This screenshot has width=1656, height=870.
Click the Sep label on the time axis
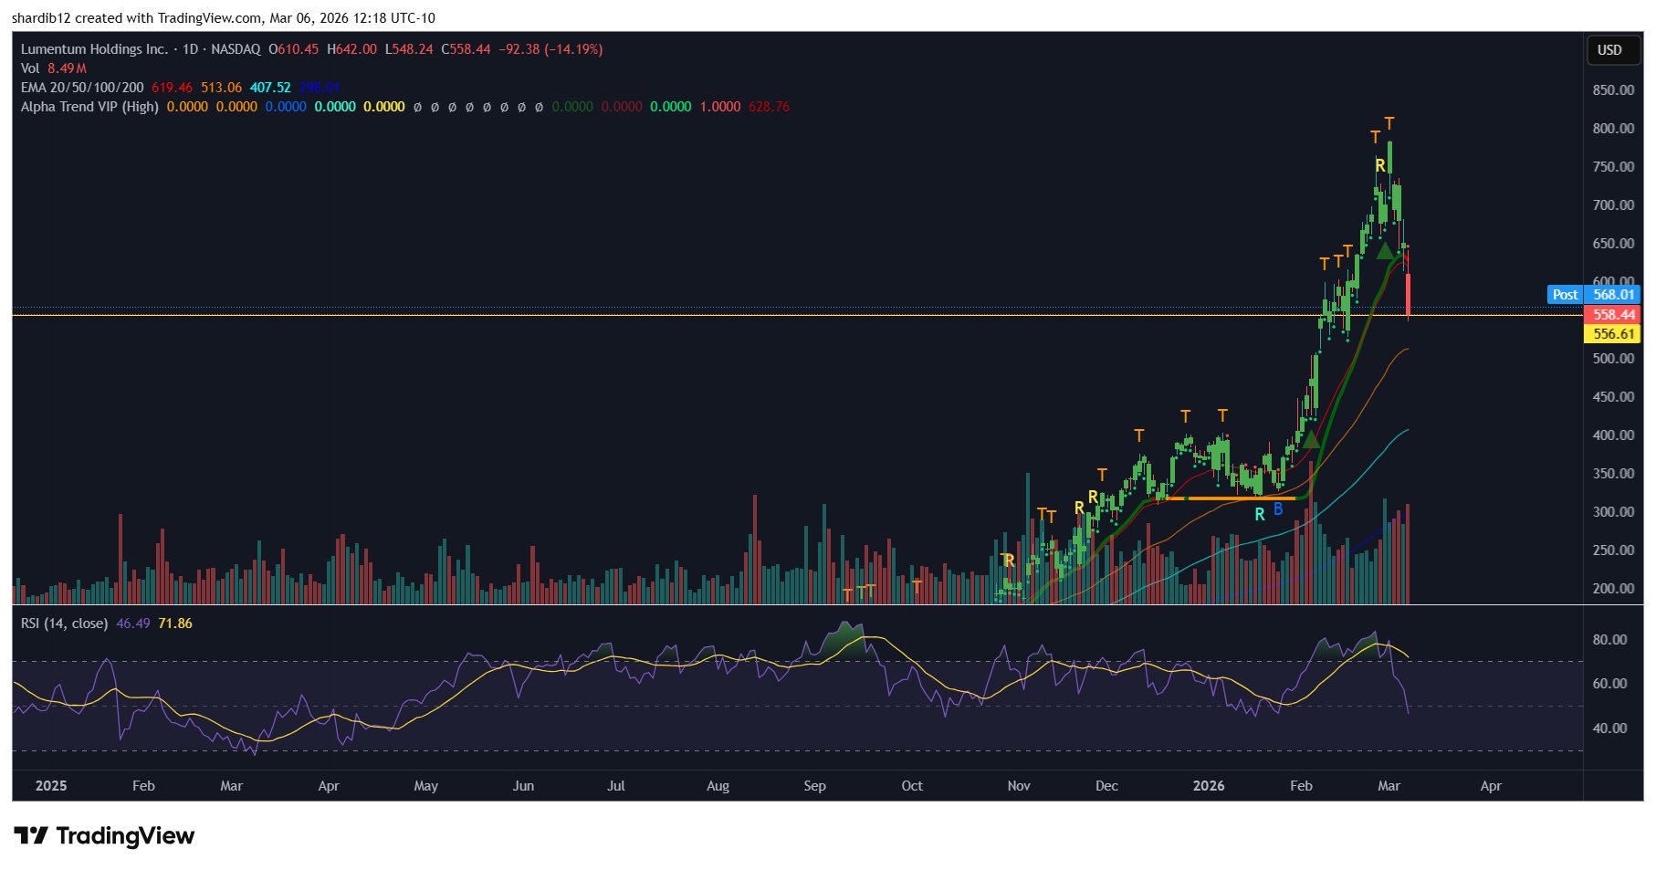(814, 786)
